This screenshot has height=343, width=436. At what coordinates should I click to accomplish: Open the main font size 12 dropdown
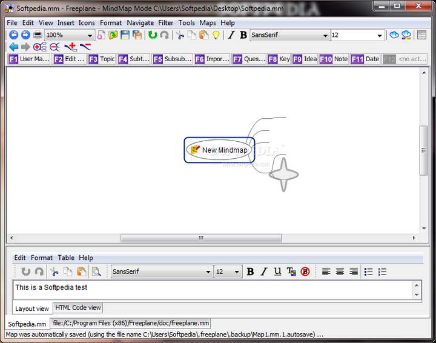click(x=380, y=36)
